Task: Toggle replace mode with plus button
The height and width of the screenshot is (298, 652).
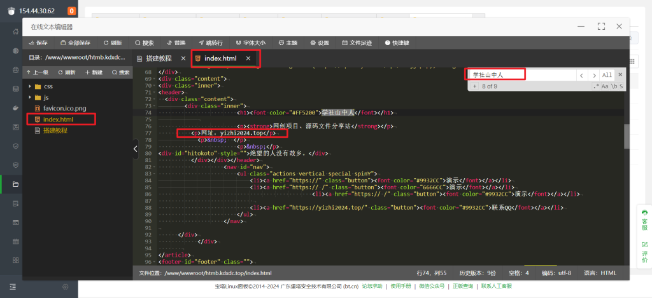Action: point(474,86)
